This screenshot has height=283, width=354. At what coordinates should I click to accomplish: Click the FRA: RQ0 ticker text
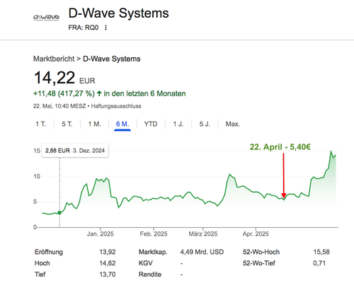(x=84, y=28)
